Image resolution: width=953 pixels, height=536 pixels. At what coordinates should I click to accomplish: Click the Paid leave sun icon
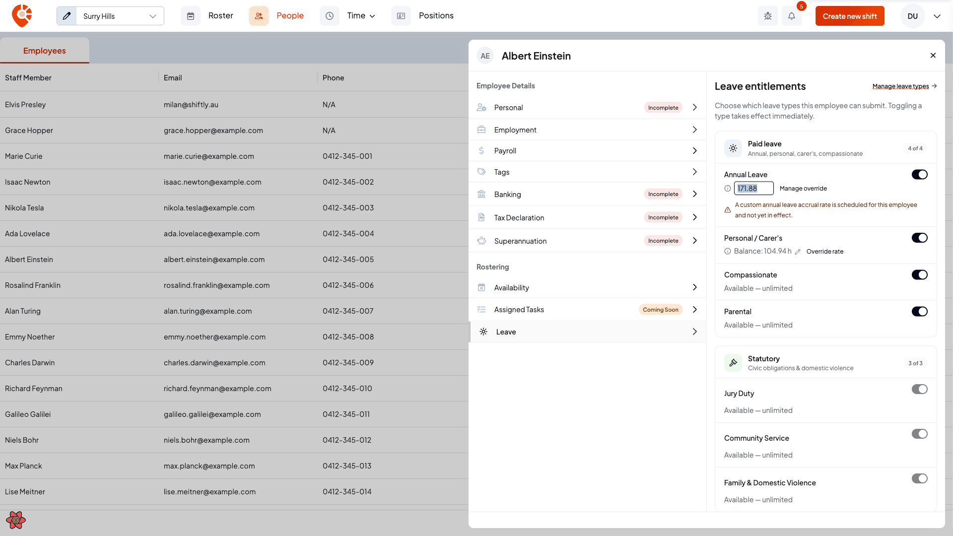733,148
